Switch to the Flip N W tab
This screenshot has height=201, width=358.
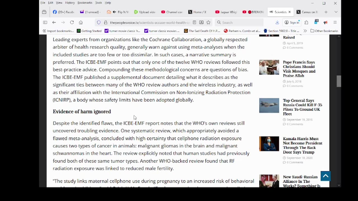point(118,12)
